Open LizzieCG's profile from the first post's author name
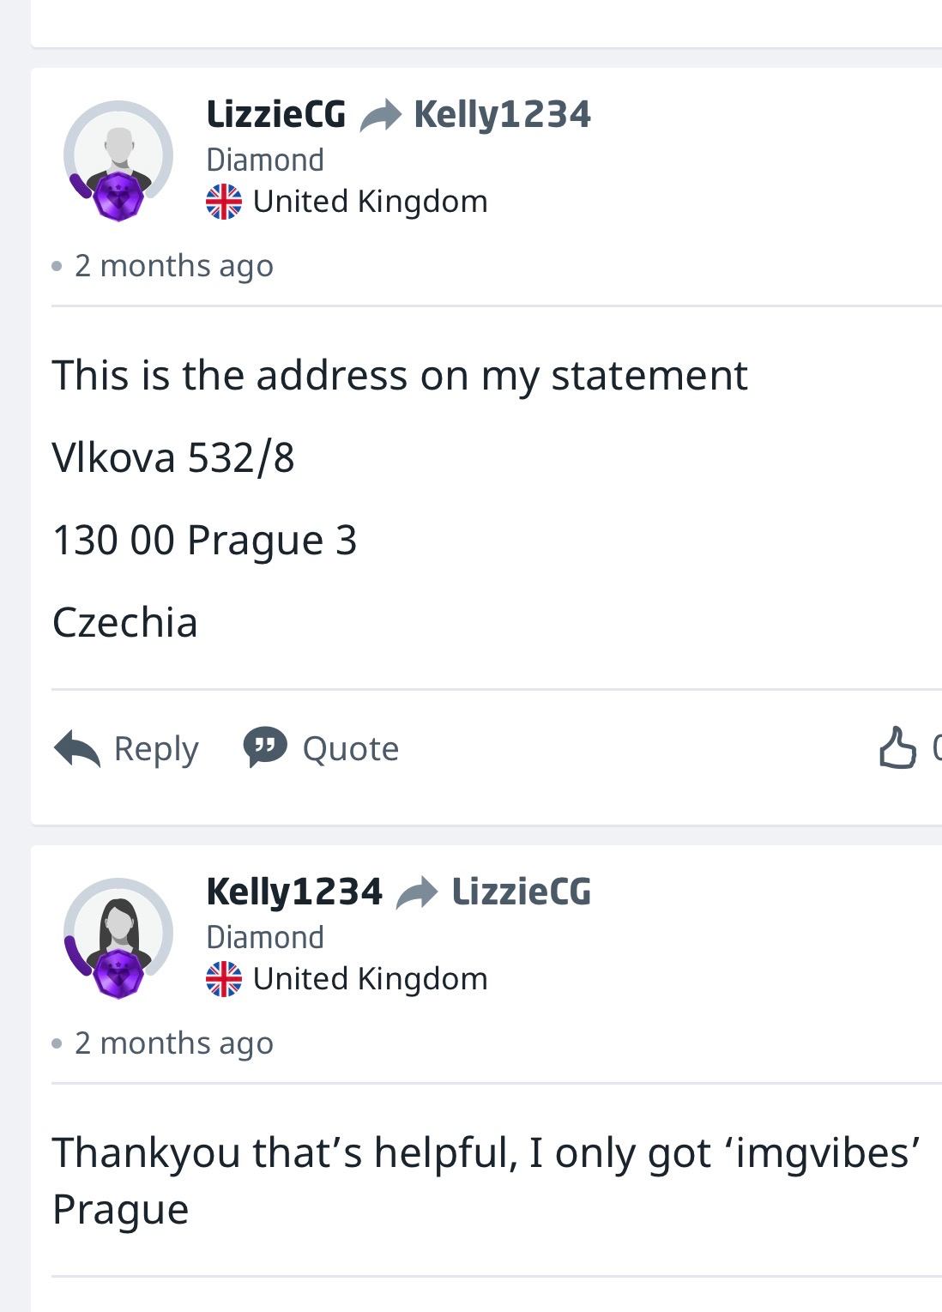Viewport: 942px width, 1312px height. coord(276,114)
